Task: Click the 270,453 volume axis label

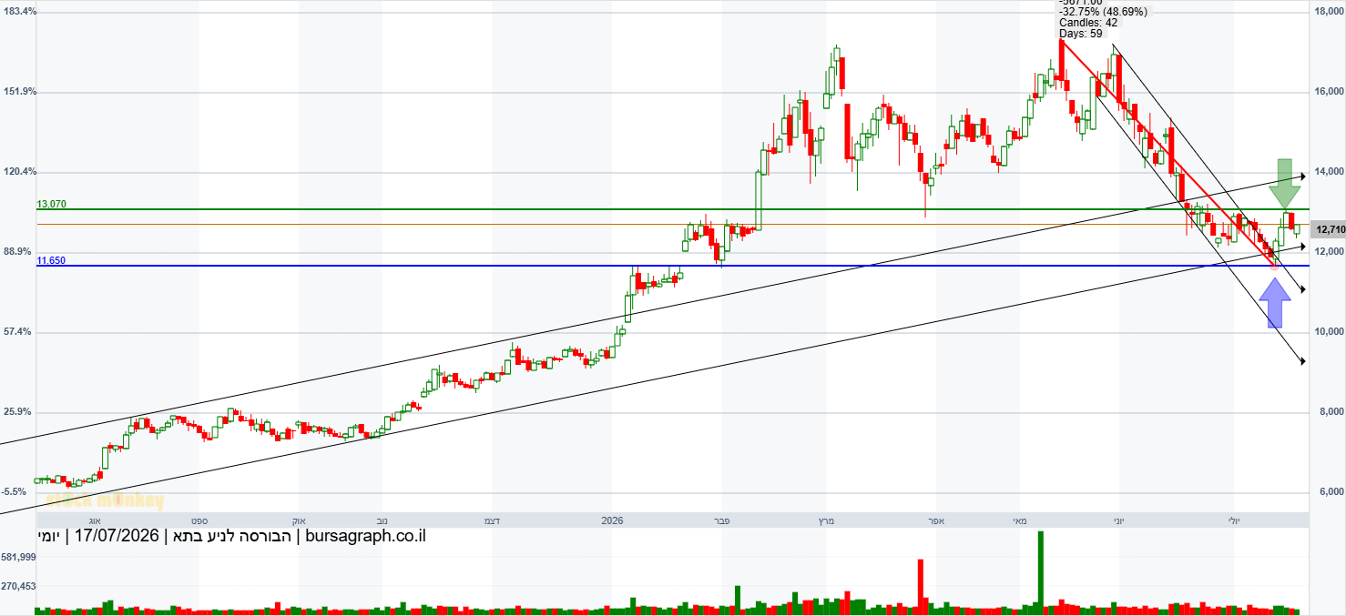Action: pos(19,587)
